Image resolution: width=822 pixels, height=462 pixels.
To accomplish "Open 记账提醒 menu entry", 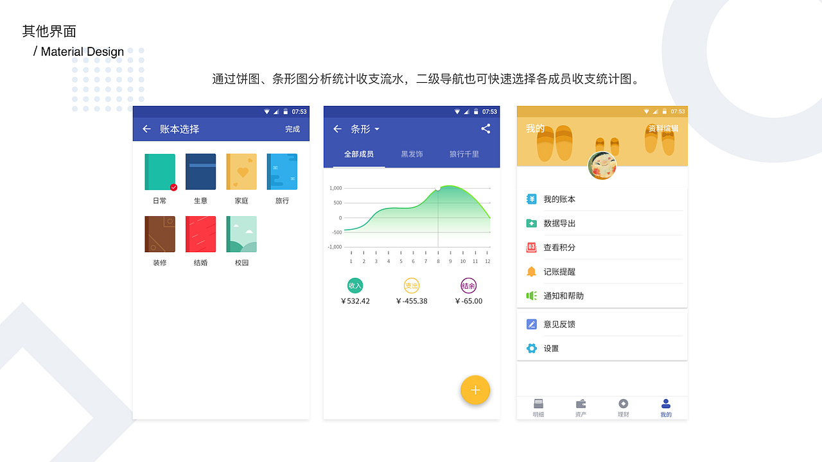I will pyautogui.click(x=602, y=271).
